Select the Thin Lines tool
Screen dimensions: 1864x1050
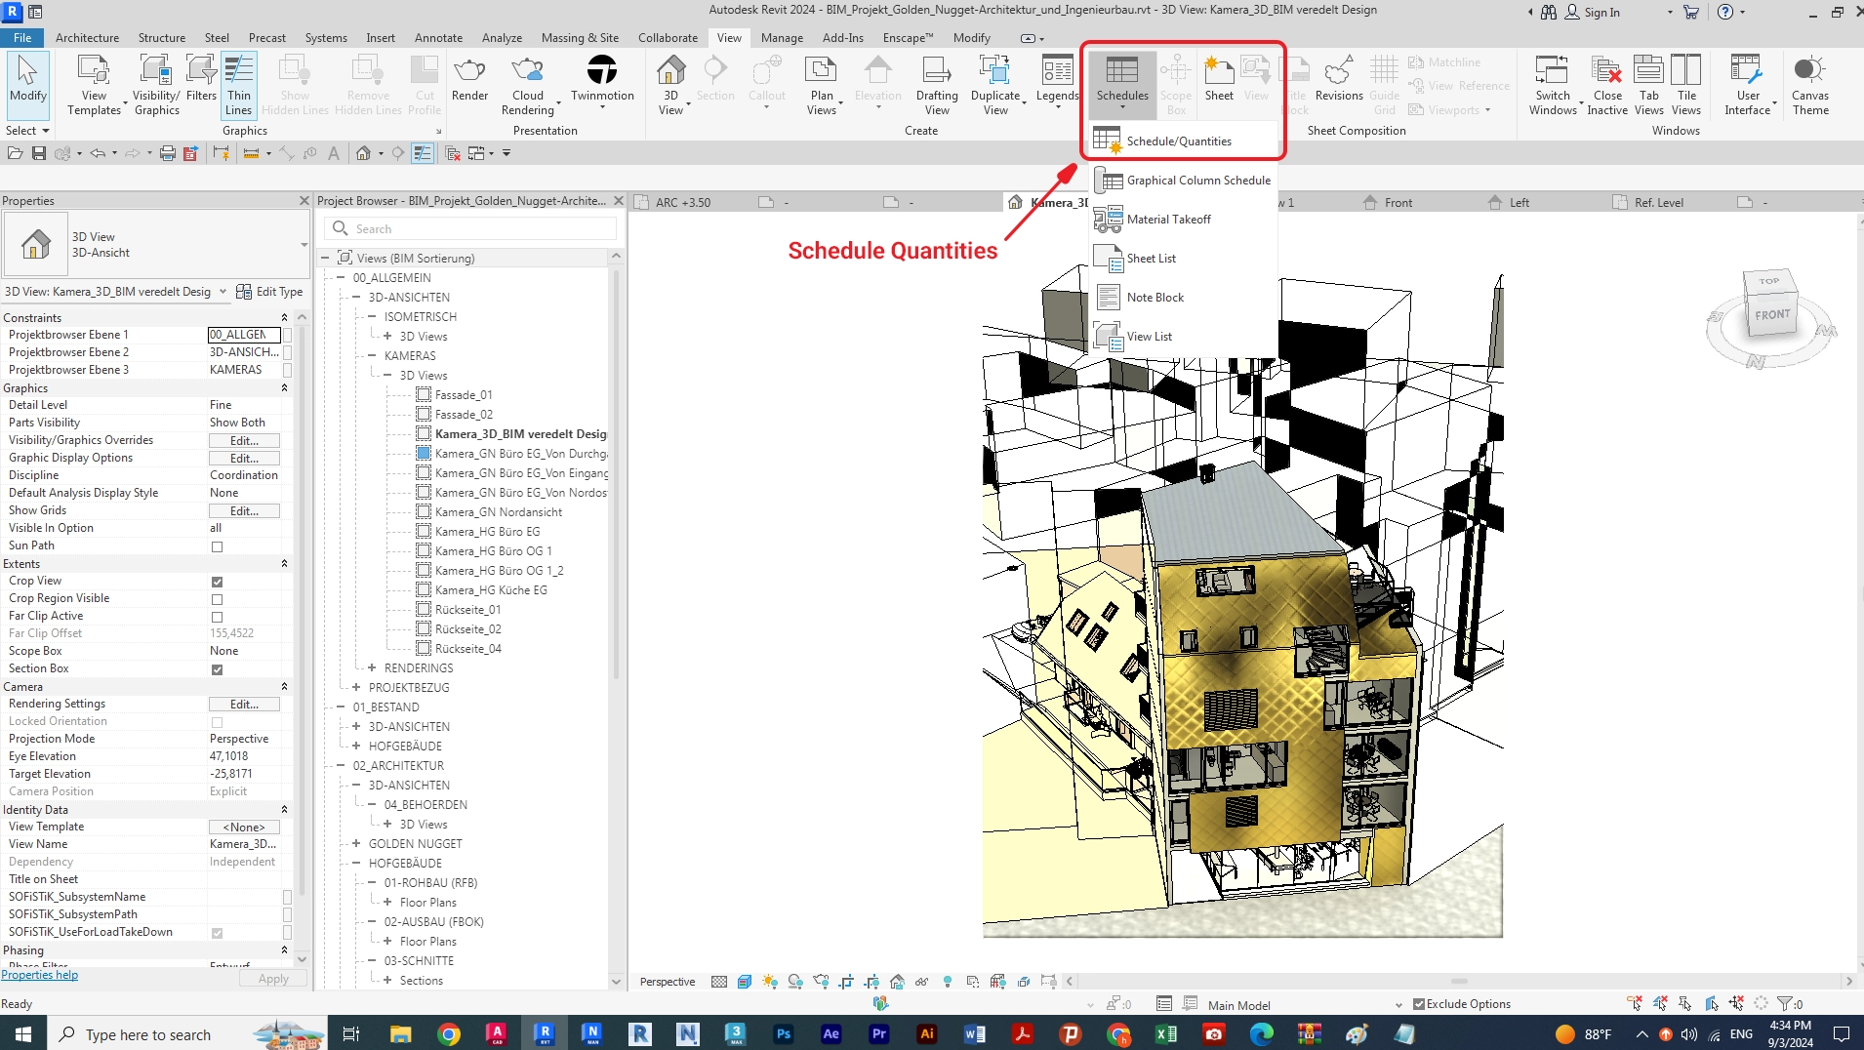pos(239,84)
